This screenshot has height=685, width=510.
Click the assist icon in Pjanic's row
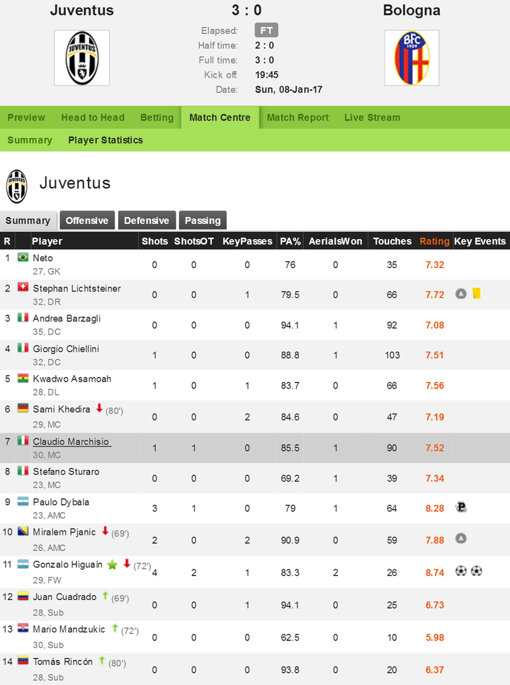pos(460,539)
